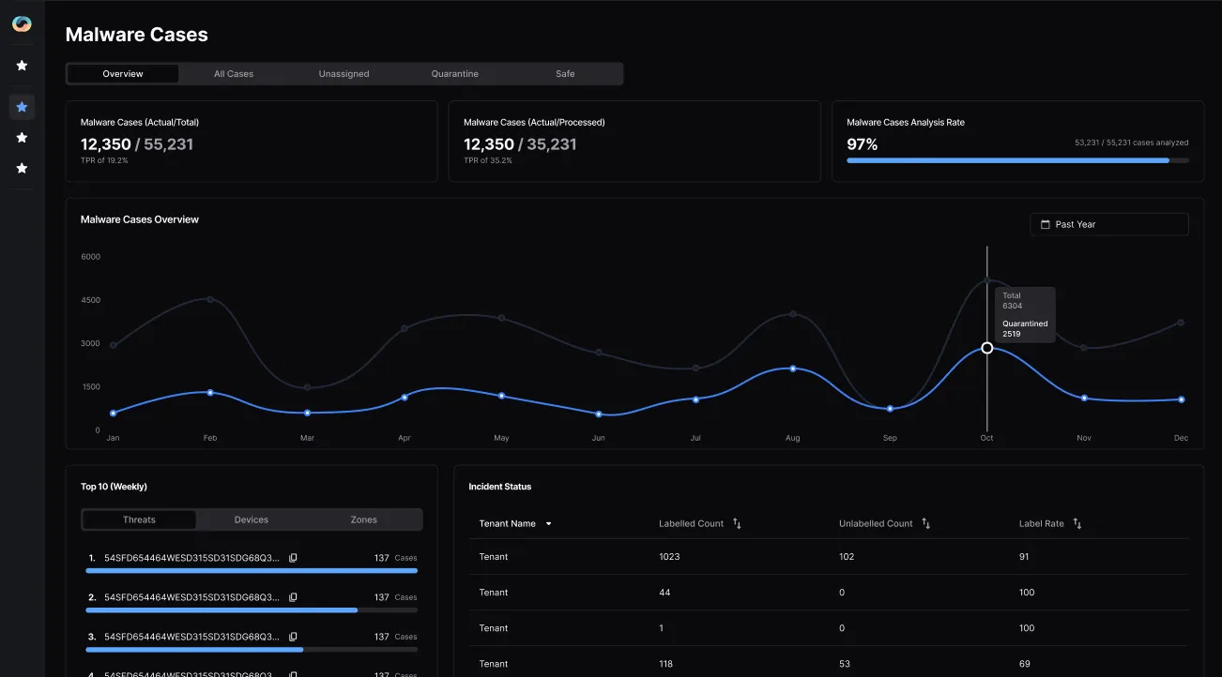Switch to the Quarantine tab
Image resolution: width=1222 pixels, height=677 pixels.
[455, 74]
